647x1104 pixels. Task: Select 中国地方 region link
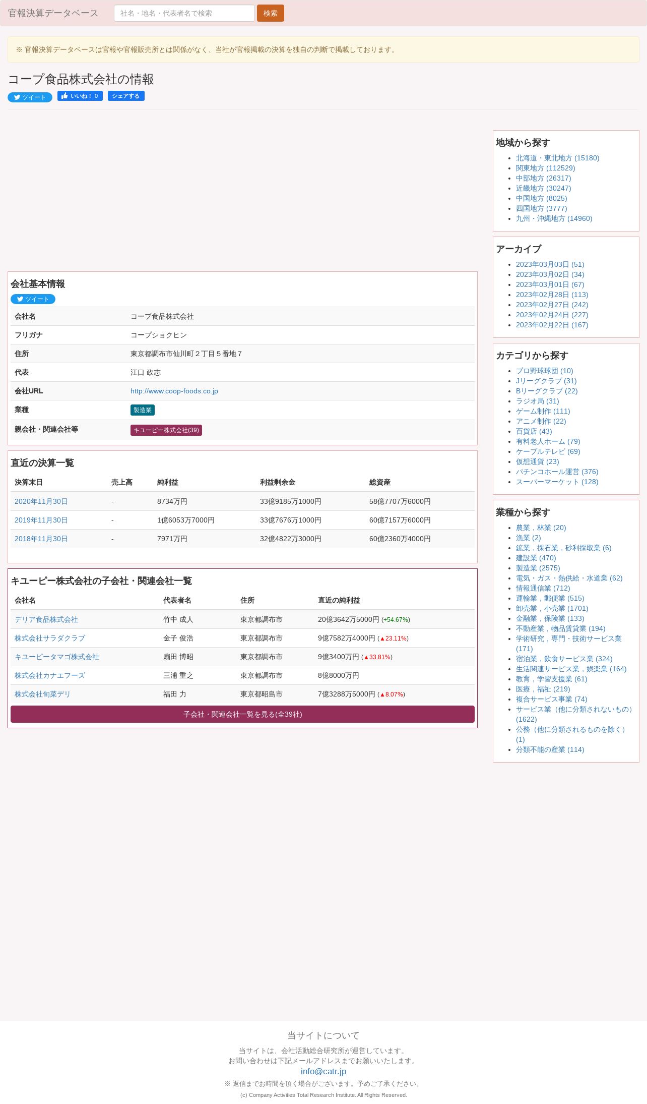coord(542,198)
